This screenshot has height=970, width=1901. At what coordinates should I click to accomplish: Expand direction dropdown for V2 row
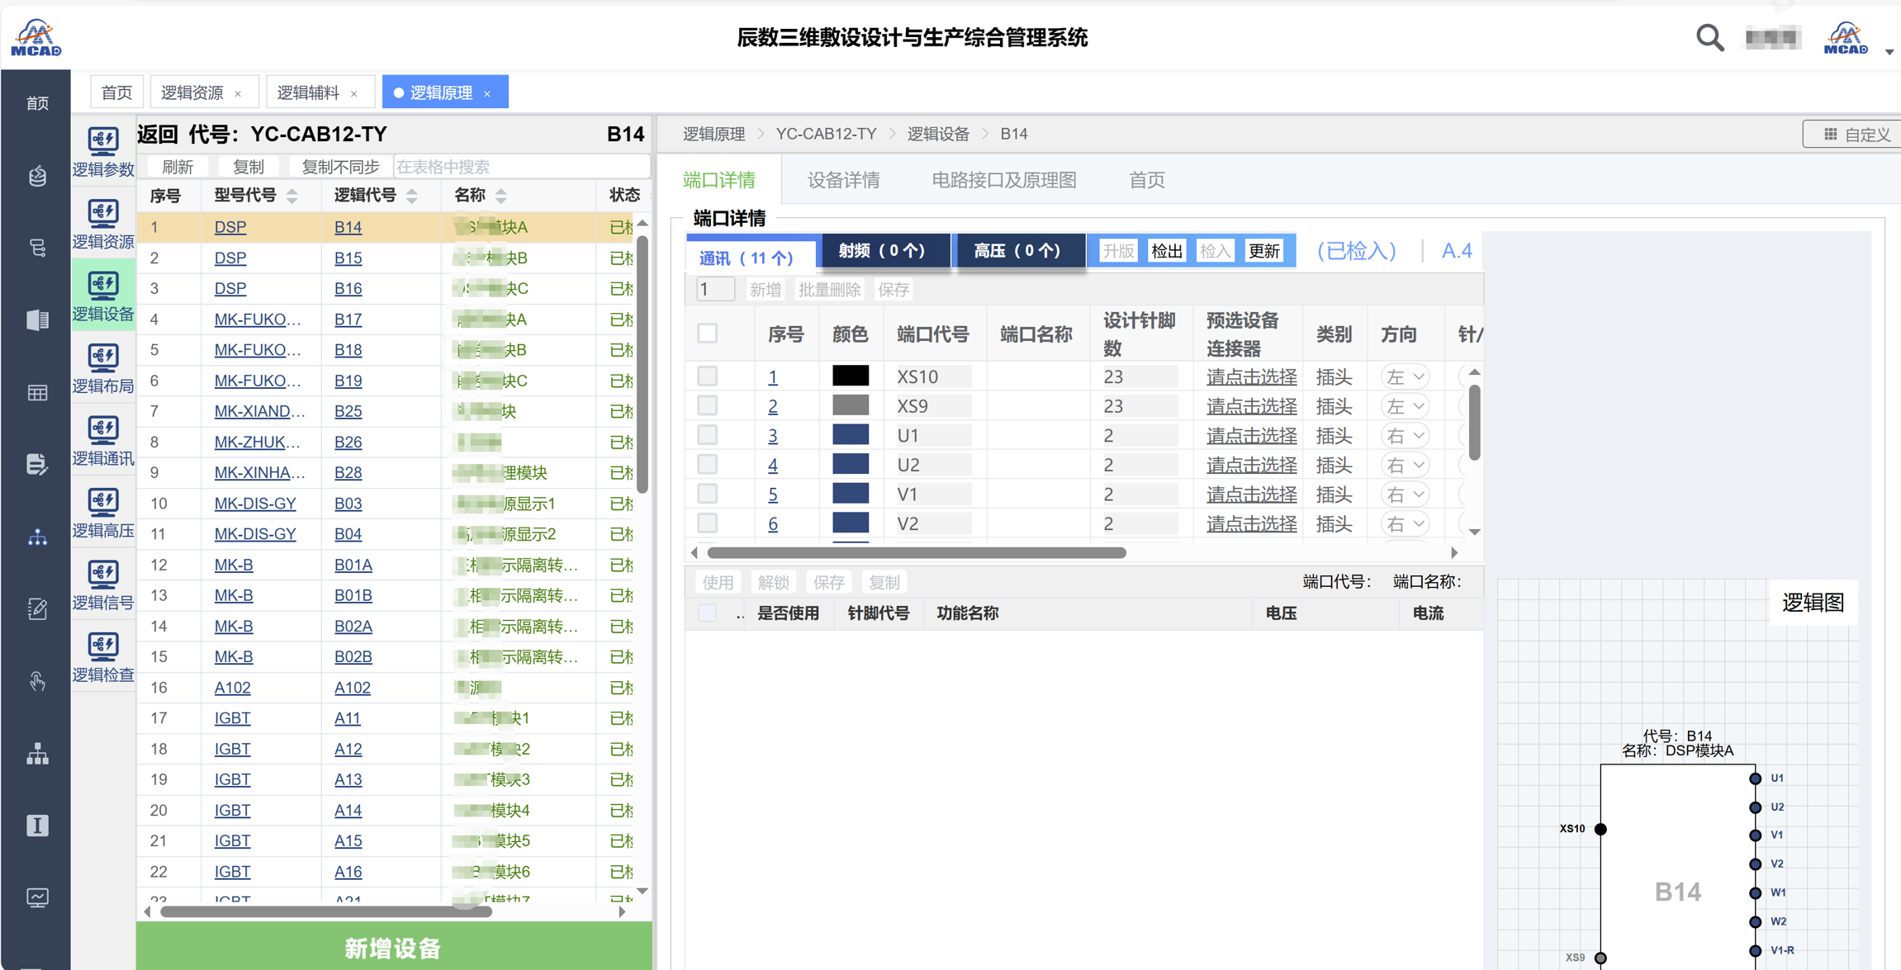(x=1405, y=523)
